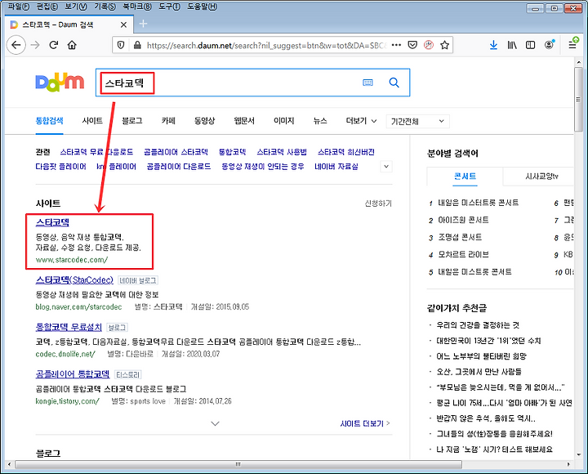Viewport: 588px width, 474px height.
Task: Open the 편집(E) menu
Action: (x=47, y=7)
